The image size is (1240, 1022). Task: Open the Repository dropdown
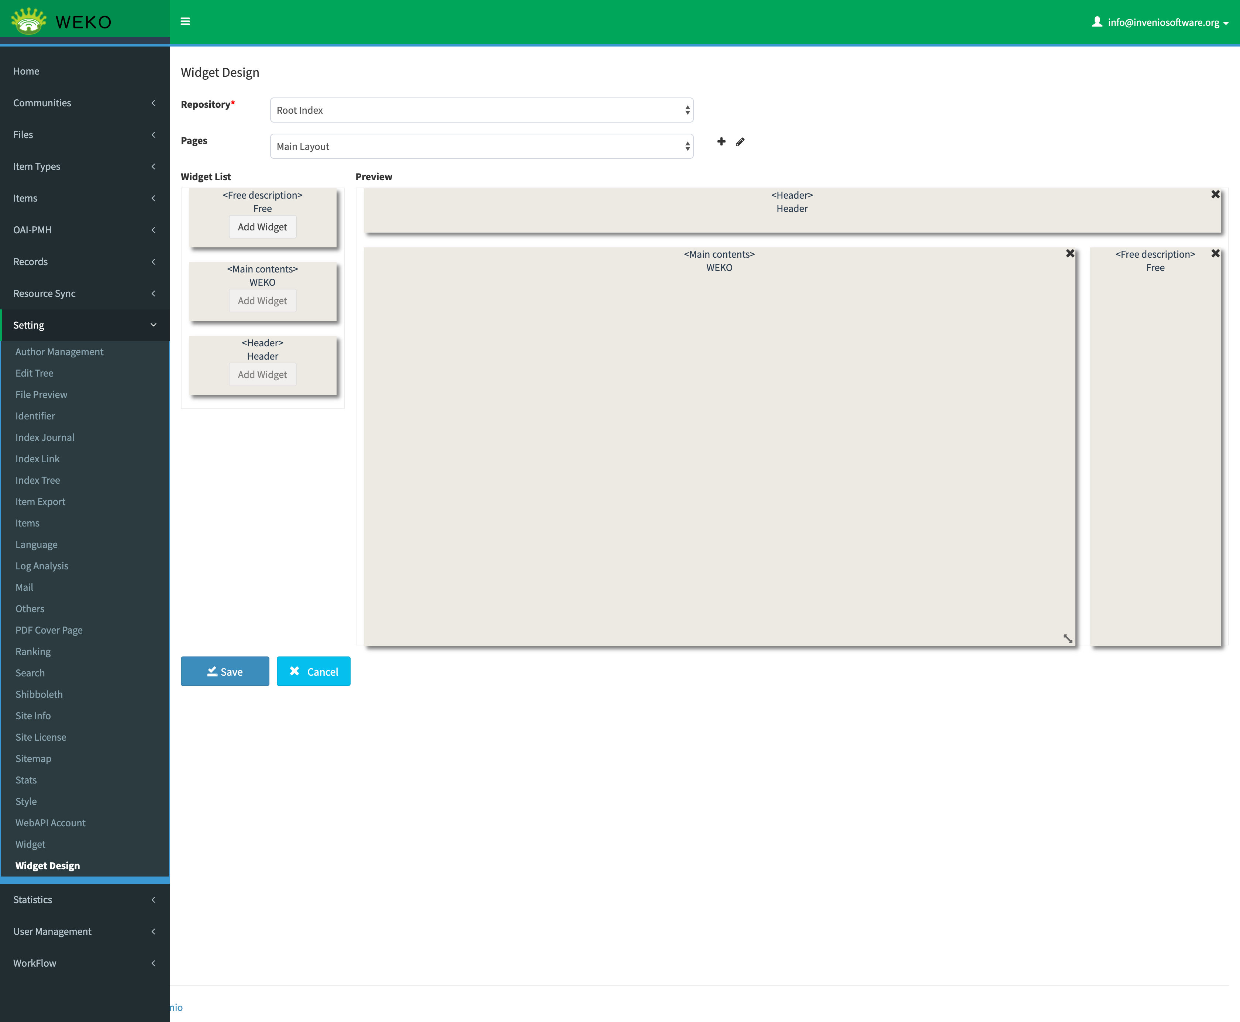pyautogui.click(x=481, y=110)
